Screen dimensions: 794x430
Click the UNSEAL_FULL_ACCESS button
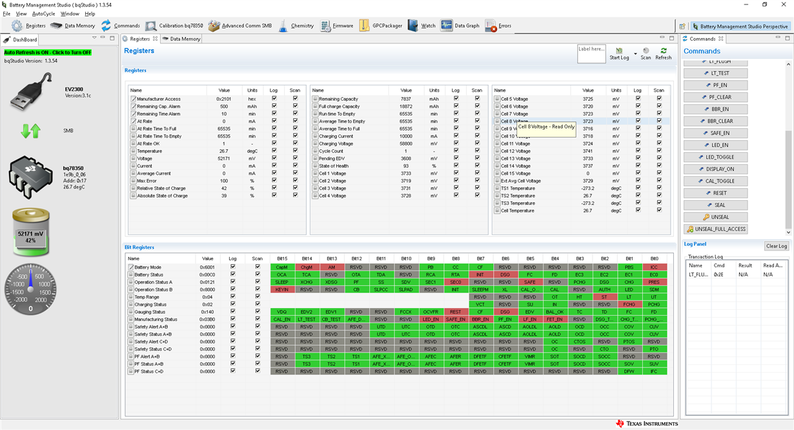(x=715, y=229)
